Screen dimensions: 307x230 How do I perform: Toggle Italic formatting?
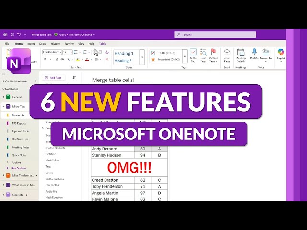pos(51,59)
